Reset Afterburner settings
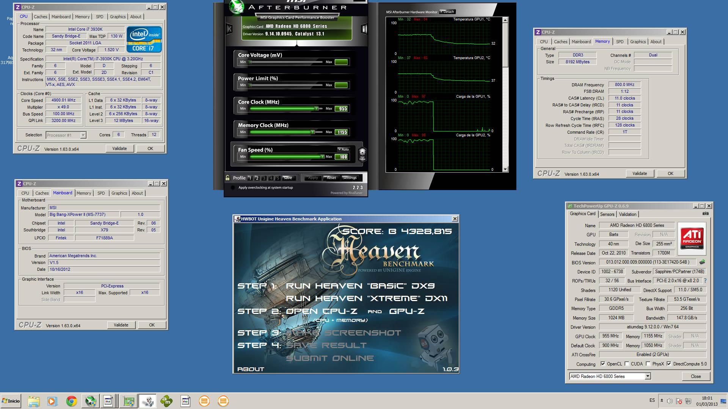 coord(331,178)
